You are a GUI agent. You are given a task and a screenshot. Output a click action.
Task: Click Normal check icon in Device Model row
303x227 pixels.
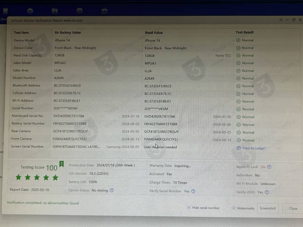pos(238,40)
